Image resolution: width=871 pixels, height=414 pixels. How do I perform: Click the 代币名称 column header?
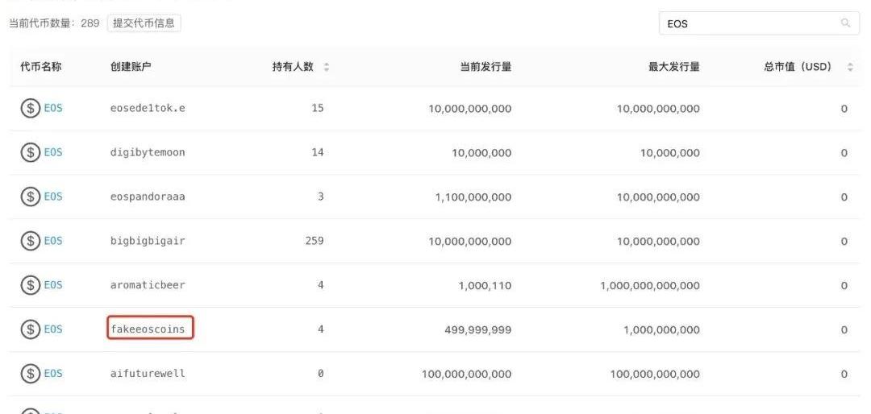(40, 67)
